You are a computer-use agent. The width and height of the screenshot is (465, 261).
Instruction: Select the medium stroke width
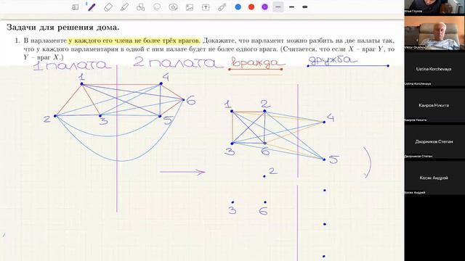[x=291, y=7]
